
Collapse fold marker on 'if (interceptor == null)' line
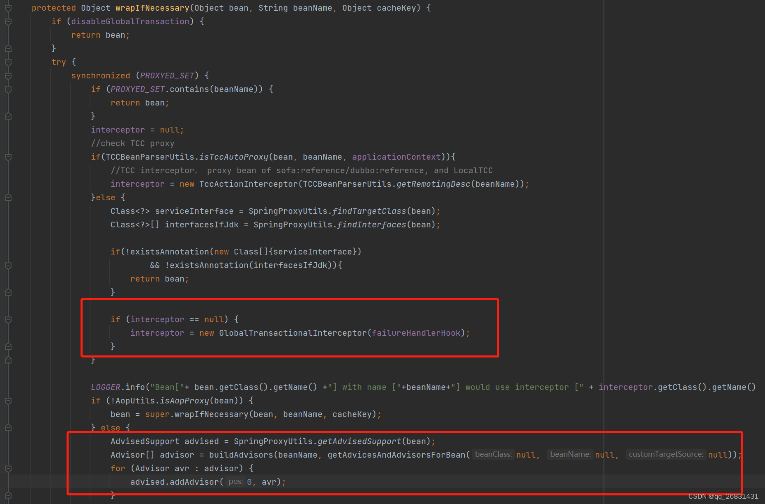(x=8, y=320)
